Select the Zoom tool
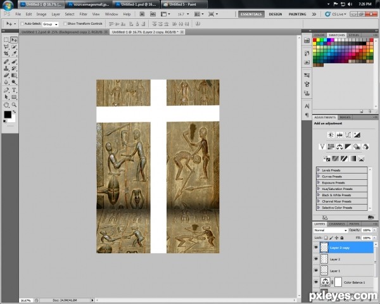 click(x=14, y=104)
